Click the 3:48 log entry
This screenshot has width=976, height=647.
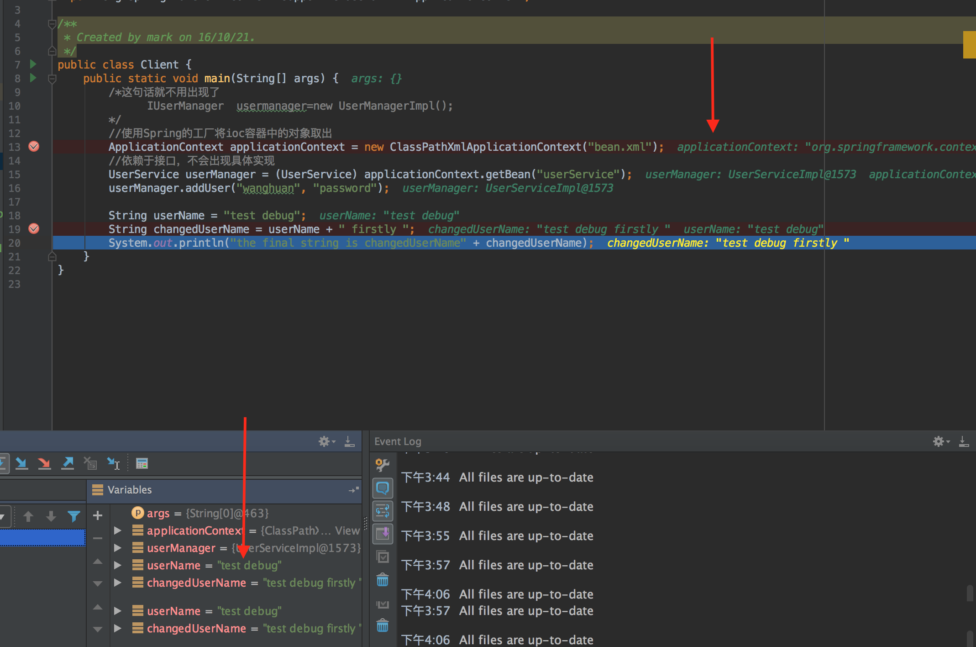coord(497,506)
